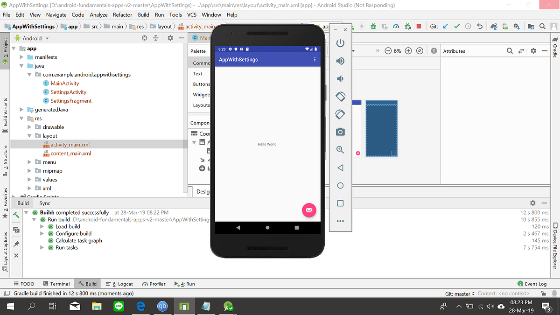Screen dimensions: 560x315
Task: Commit changes using the Git checkmark icon
Action: pos(457,27)
